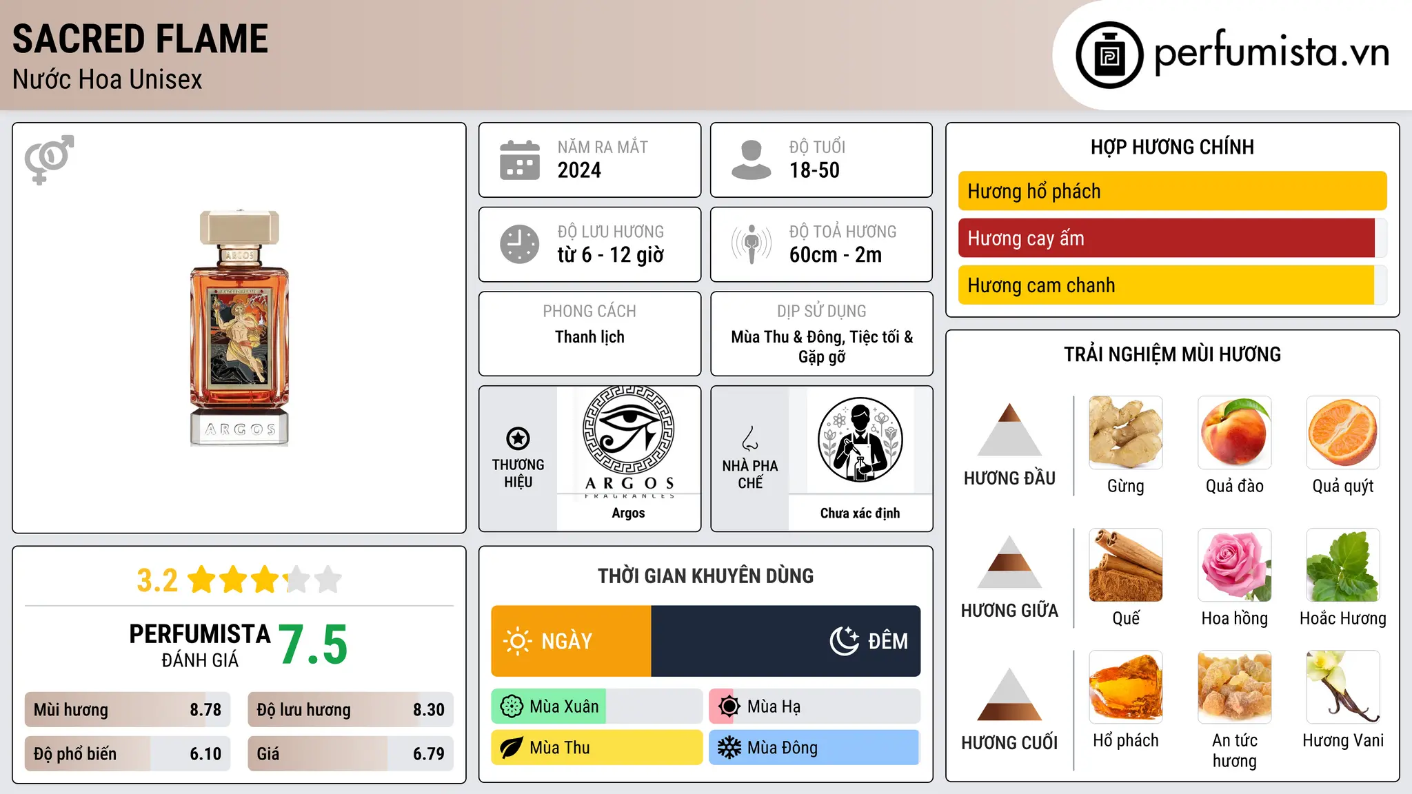This screenshot has width=1412, height=794.
Task: Select the An tức hương benzoin image
Action: coord(1235,687)
